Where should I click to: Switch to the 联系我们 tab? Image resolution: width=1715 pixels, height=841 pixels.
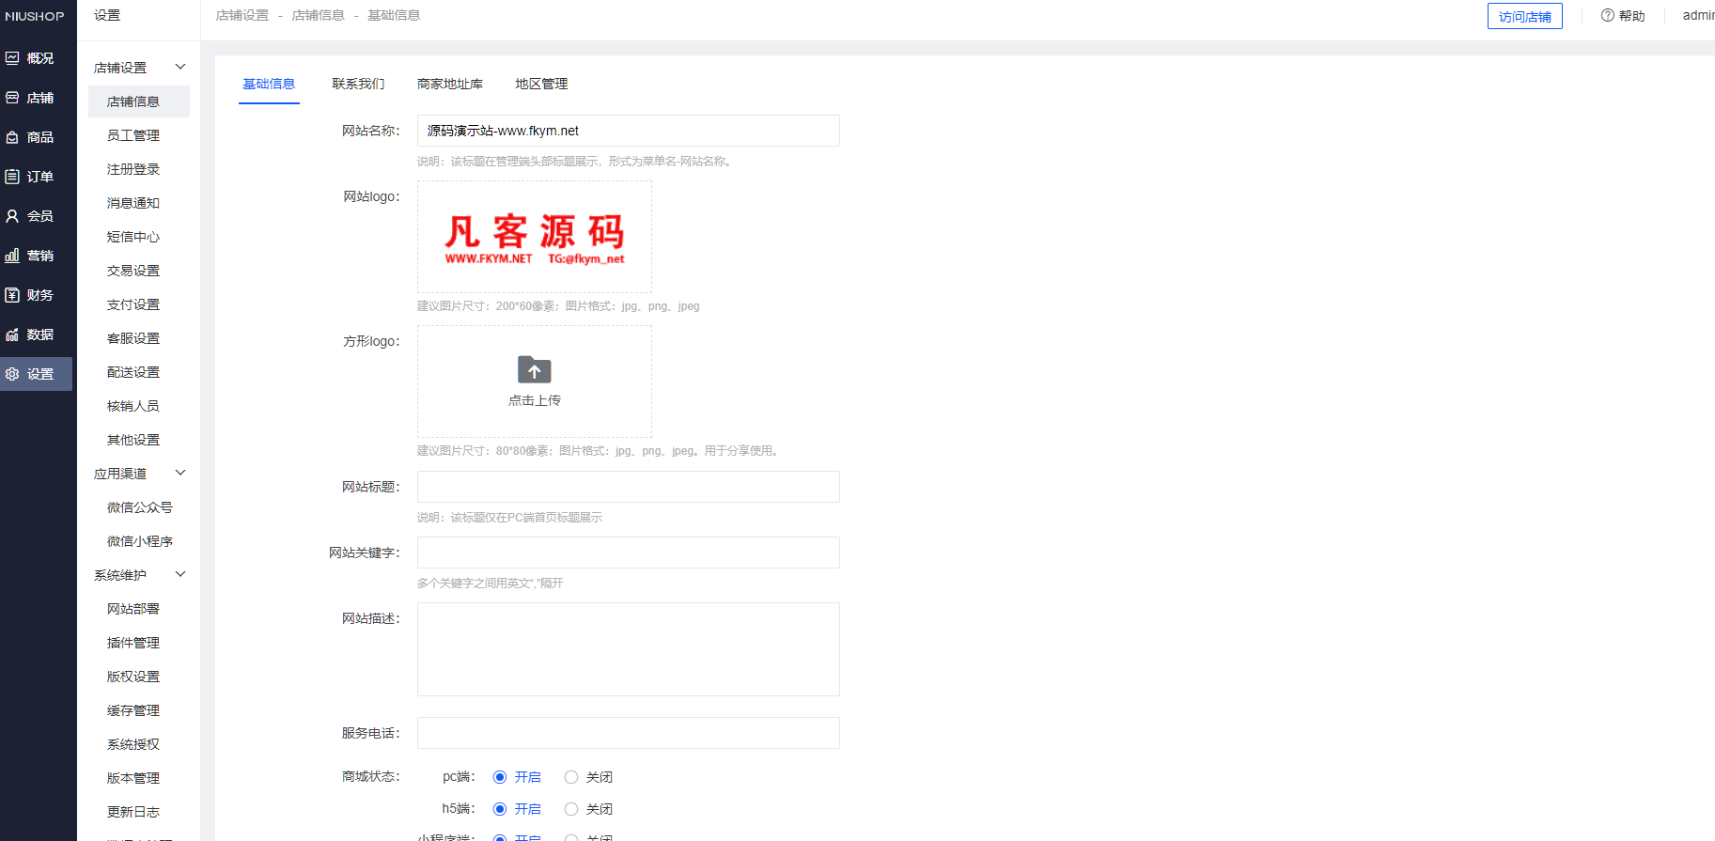358,84
